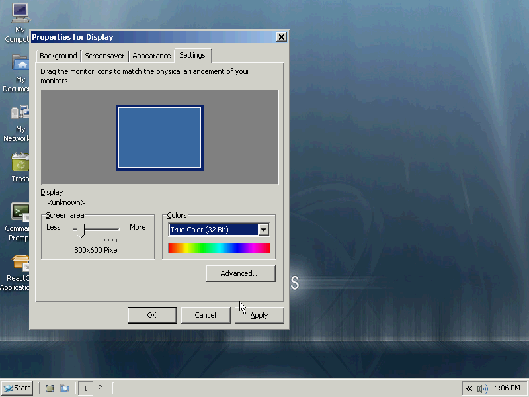Expand hidden tray icons chevron
The image size is (529, 397).
click(469, 388)
